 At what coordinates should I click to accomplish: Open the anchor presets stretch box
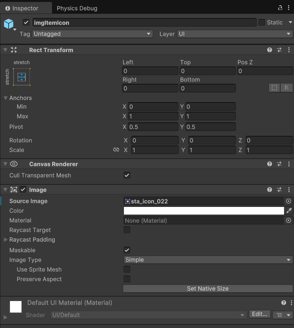22,77
